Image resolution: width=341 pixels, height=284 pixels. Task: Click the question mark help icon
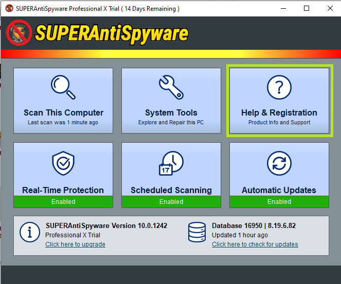point(279,87)
